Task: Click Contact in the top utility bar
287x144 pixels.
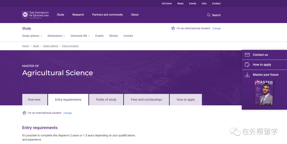Action: pos(216,3)
